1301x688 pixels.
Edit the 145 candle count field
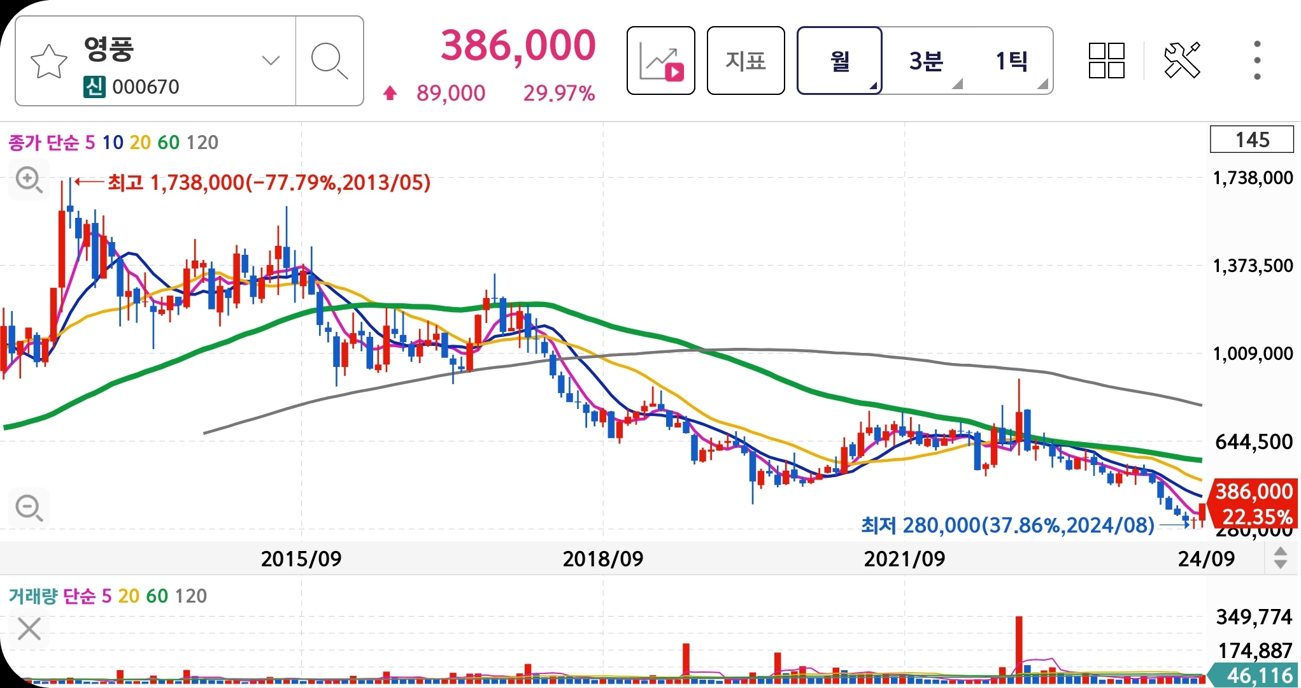(x=1252, y=140)
